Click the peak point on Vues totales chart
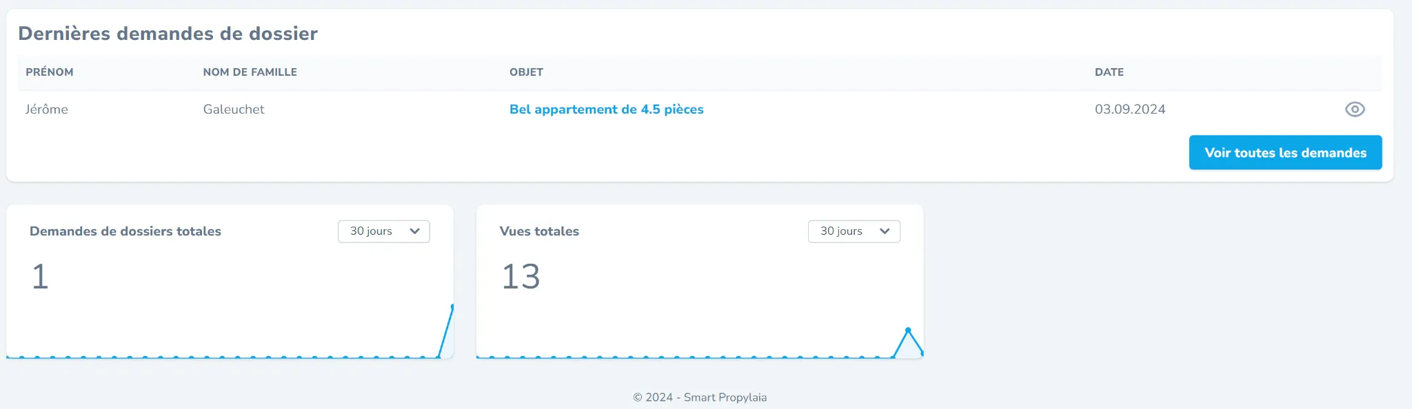1412x409 pixels. (908, 331)
